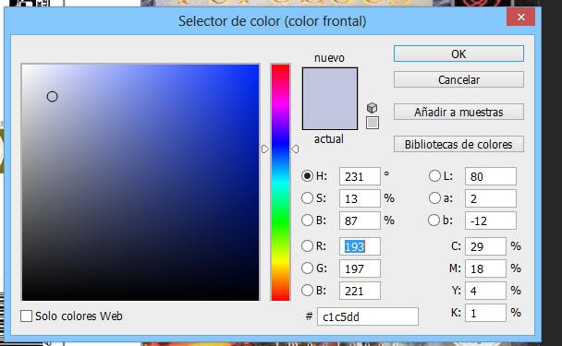The width and height of the screenshot is (562, 346).
Task: Click the dialog title 'Selector de color (color frontal)'
Action: (x=273, y=21)
